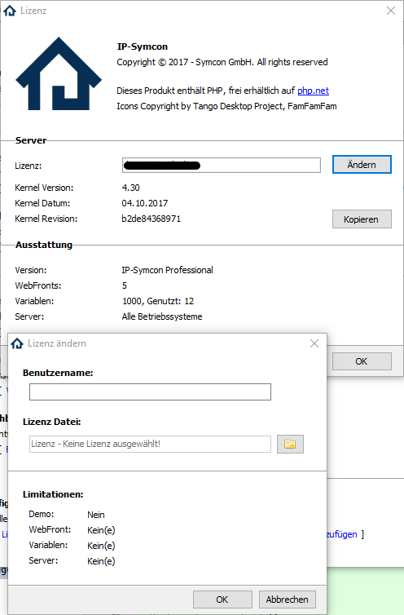Click the Ändern button next to Lizenz
Viewport: 404px width, 615px height.
[362, 165]
